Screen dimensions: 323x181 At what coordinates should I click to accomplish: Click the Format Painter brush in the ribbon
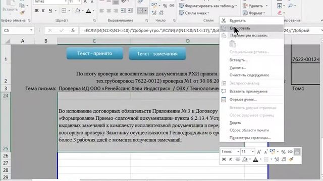[x=22, y=13]
